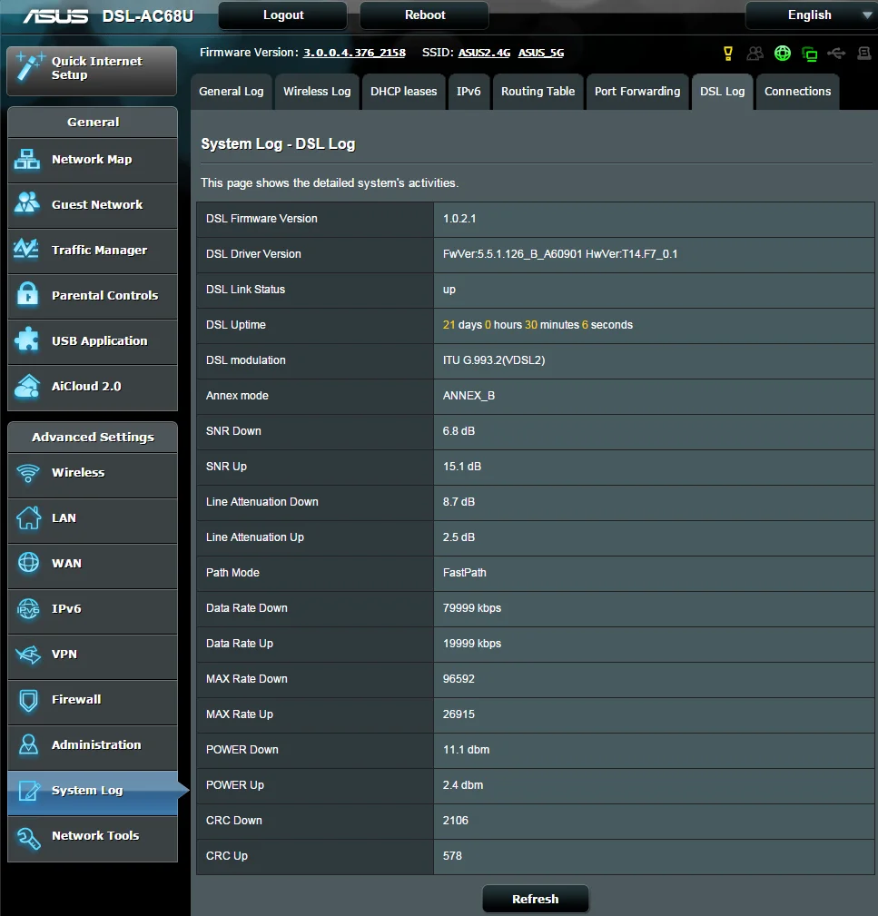Open the ASUS_5G SSID link
The height and width of the screenshot is (916, 878).
click(541, 53)
